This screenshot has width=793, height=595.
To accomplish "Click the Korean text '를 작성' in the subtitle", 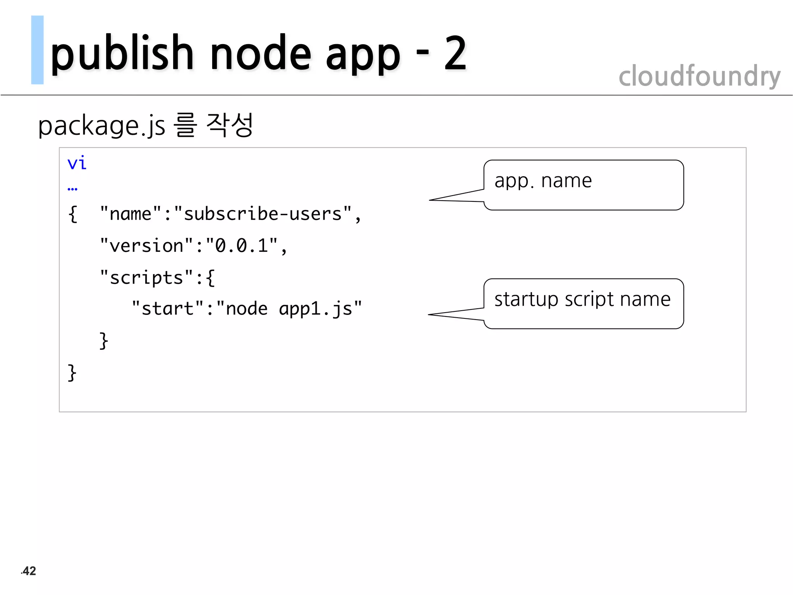I will (214, 125).
